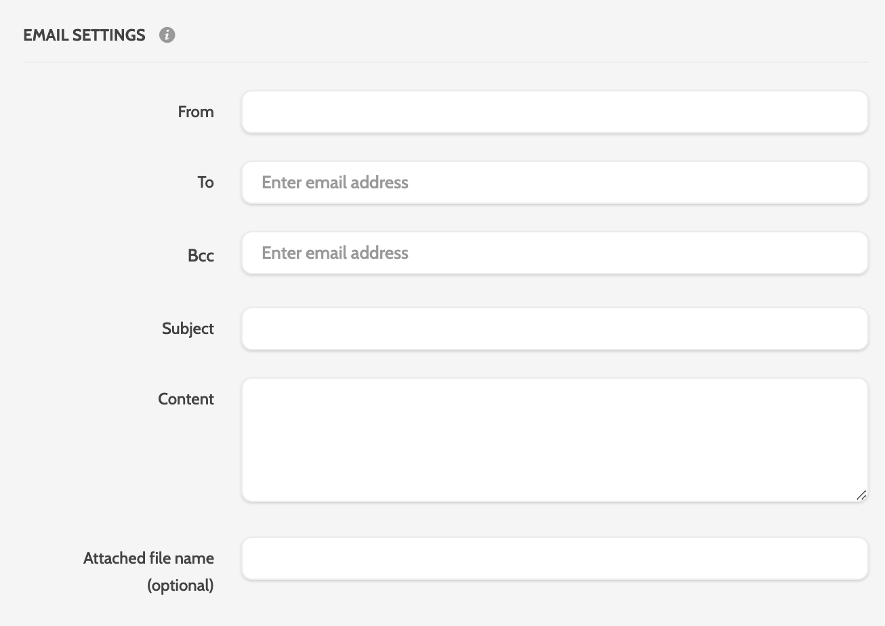Click the Content field label
The width and height of the screenshot is (885, 626).
tap(186, 399)
